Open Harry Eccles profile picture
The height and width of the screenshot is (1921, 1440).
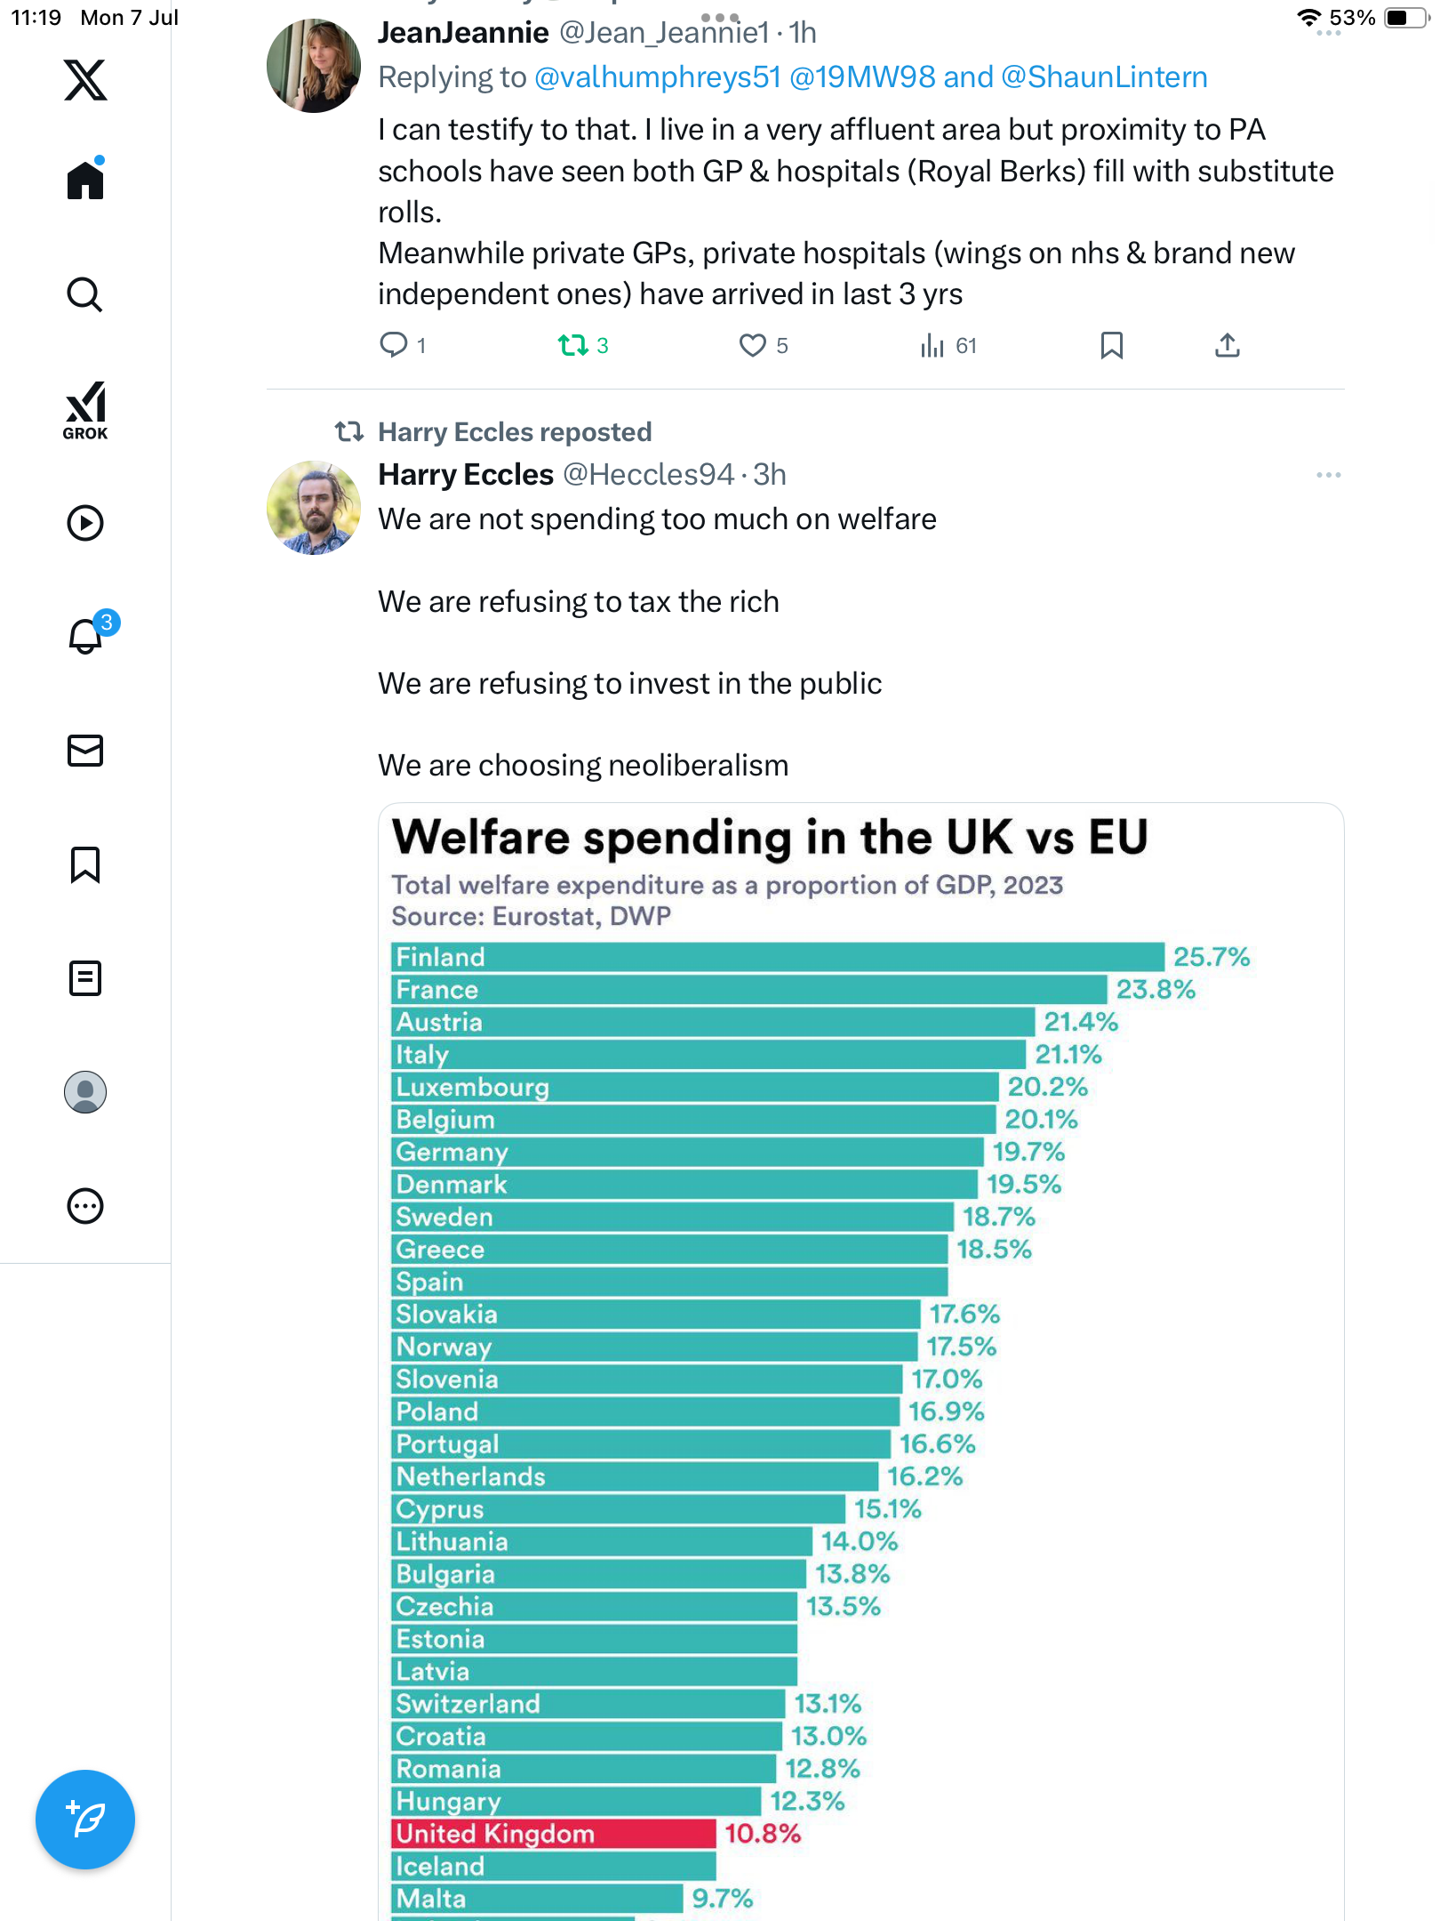[x=314, y=508]
